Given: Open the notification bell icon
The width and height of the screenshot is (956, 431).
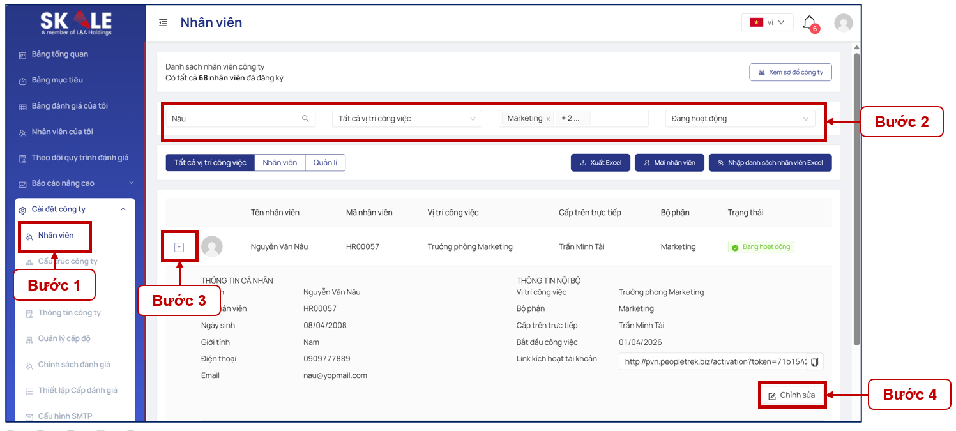Looking at the screenshot, I should point(809,23).
